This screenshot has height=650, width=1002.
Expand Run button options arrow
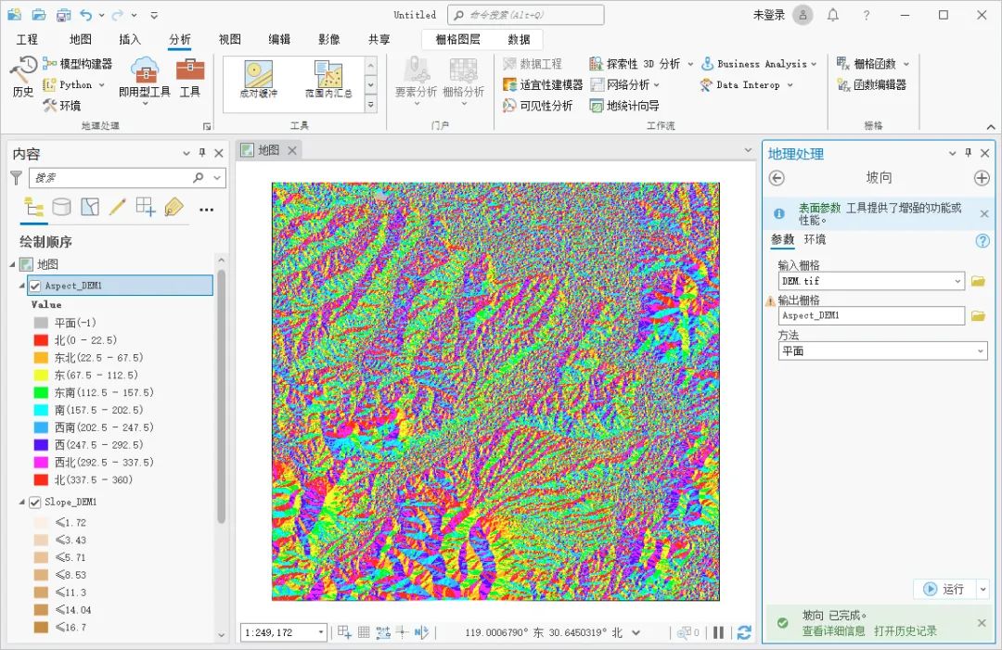pos(983,589)
